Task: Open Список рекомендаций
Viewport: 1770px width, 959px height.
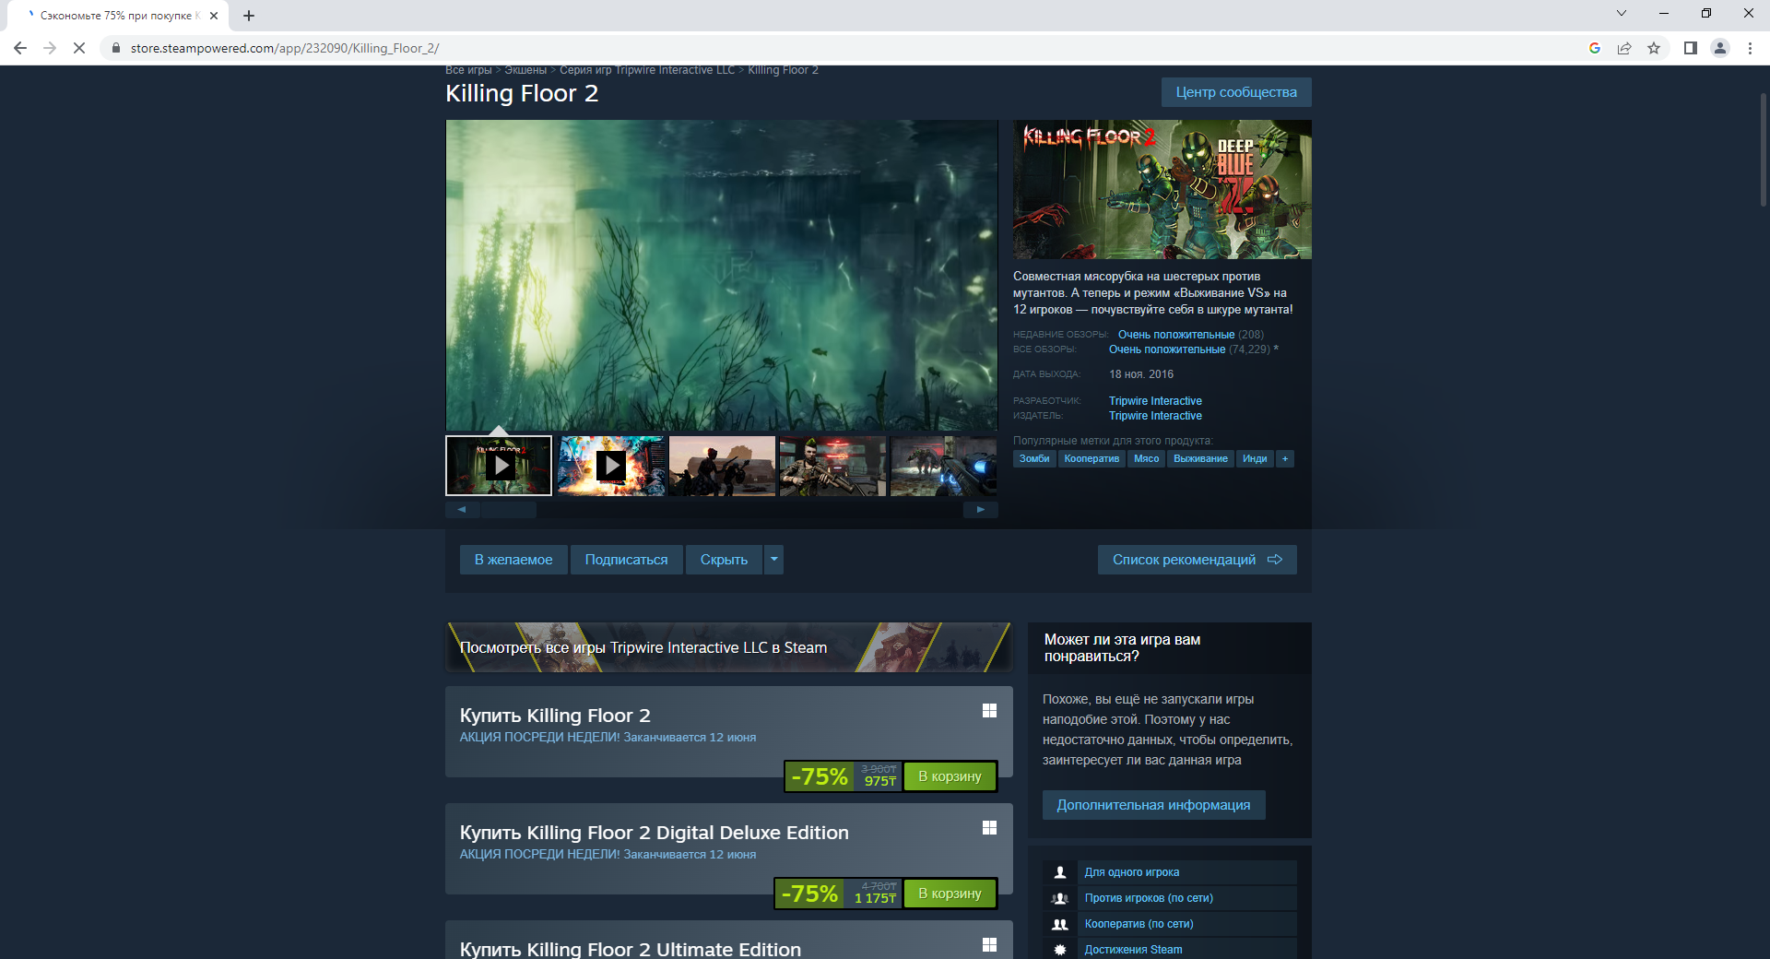Action: click(1197, 560)
